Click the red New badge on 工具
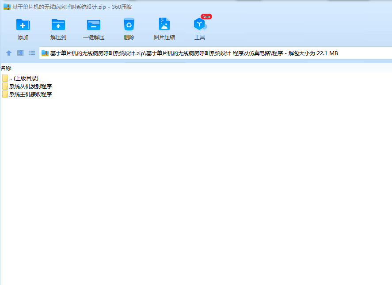Screen dimensions: 392x285 pos(206,17)
